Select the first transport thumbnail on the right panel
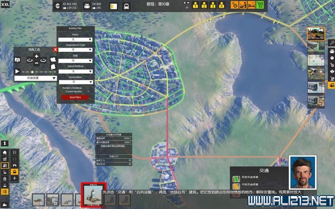 click(x=316, y=33)
